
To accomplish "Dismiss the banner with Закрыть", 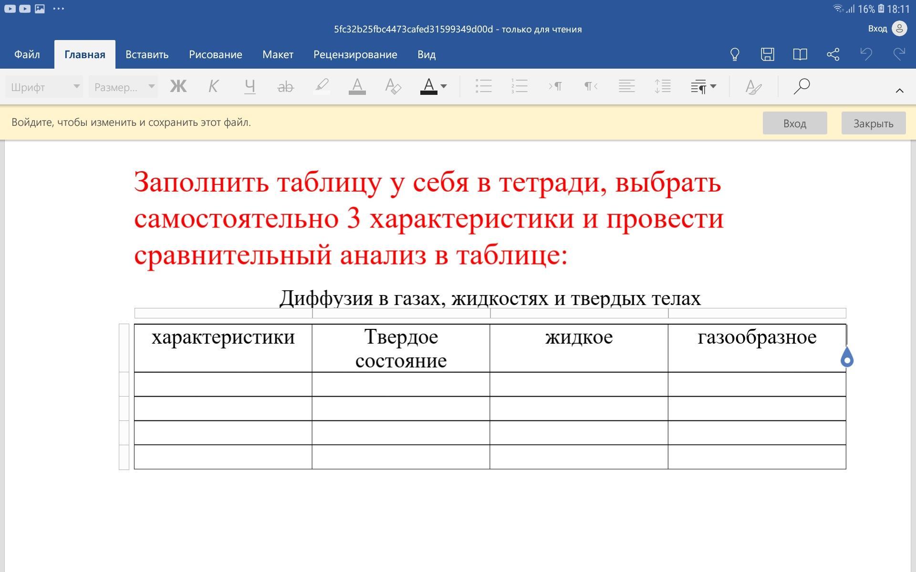I will (x=873, y=123).
